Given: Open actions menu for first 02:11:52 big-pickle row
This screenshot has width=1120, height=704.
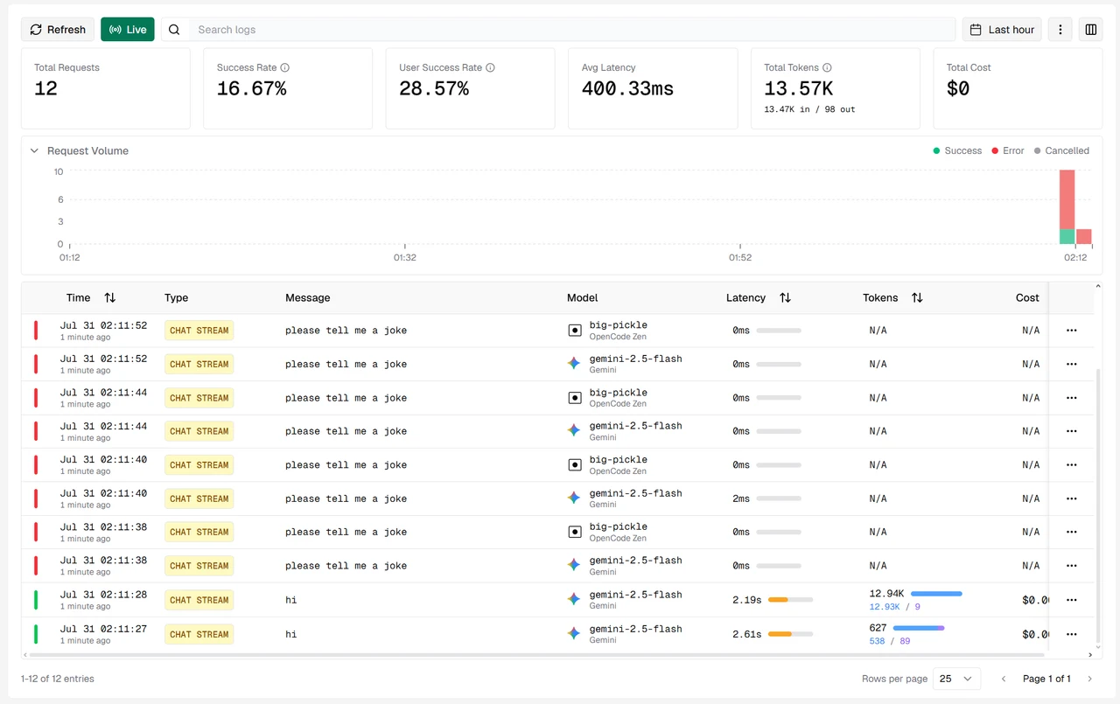Looking at the screenshot, I should pos(1071,331).
